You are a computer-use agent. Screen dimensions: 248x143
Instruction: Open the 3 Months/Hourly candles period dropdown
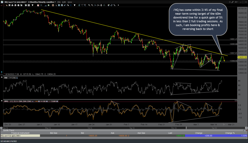[x=42, y=2]
